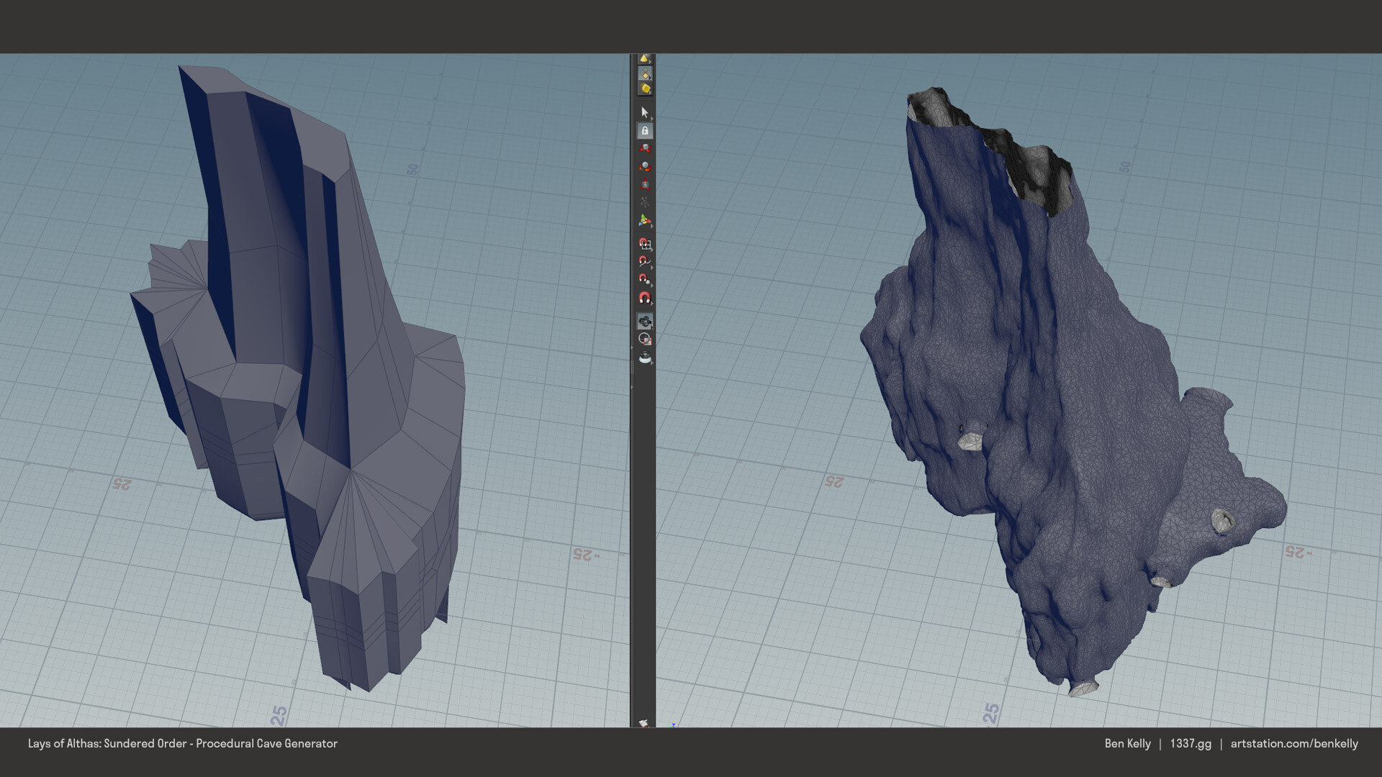Enable point snapping via its magnet icon
The image size is (1382, 777).
pos(643,278)
